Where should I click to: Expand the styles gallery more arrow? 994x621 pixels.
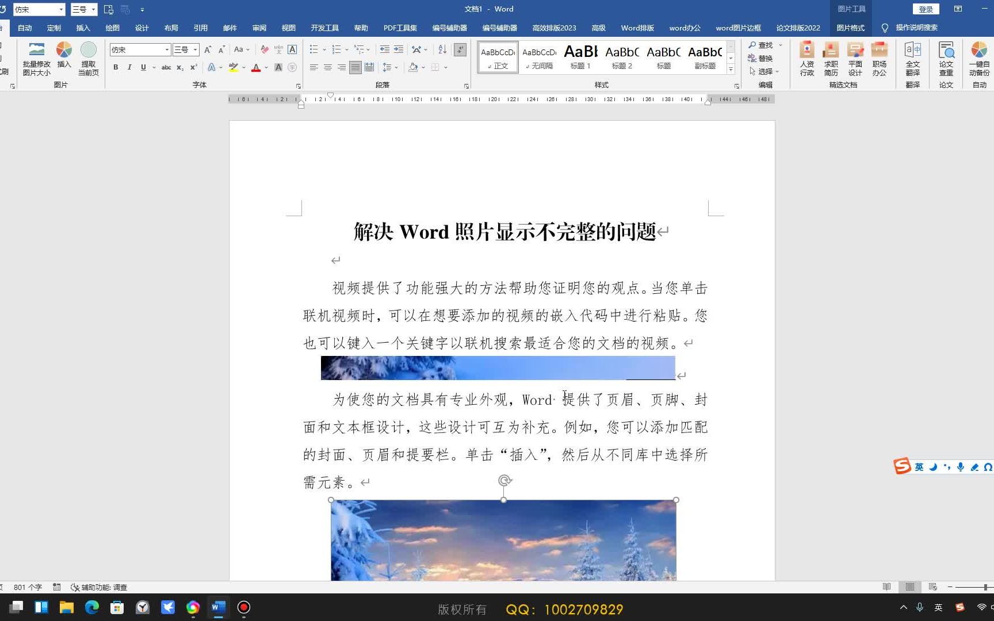[731, 70]
